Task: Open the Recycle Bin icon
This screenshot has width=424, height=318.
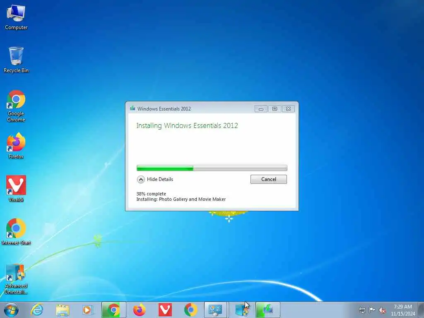Action: click(x=16, y=60)
